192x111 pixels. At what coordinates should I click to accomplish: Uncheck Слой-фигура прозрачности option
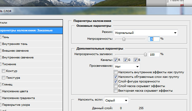click(x=116, y=81)
